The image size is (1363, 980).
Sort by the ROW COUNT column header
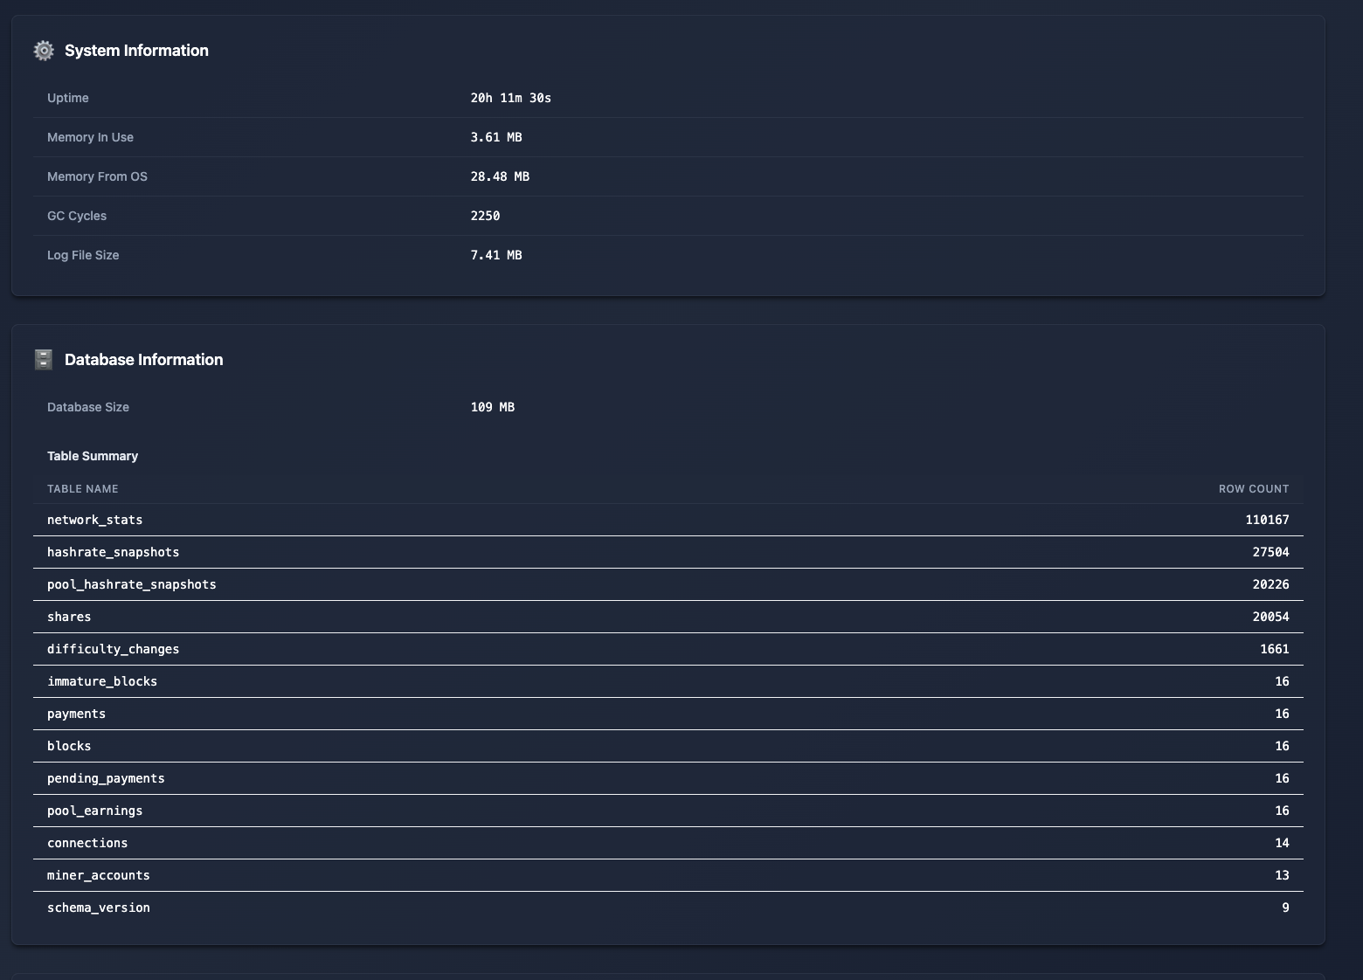click(1254, 489)
